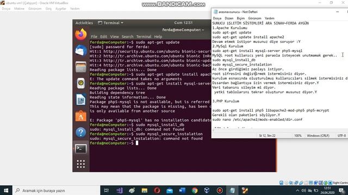The image size is (348, 195).
Task: Click the Bandicam recorder taskbar icon
Action: pyautogui.click(x=220, y=190)
